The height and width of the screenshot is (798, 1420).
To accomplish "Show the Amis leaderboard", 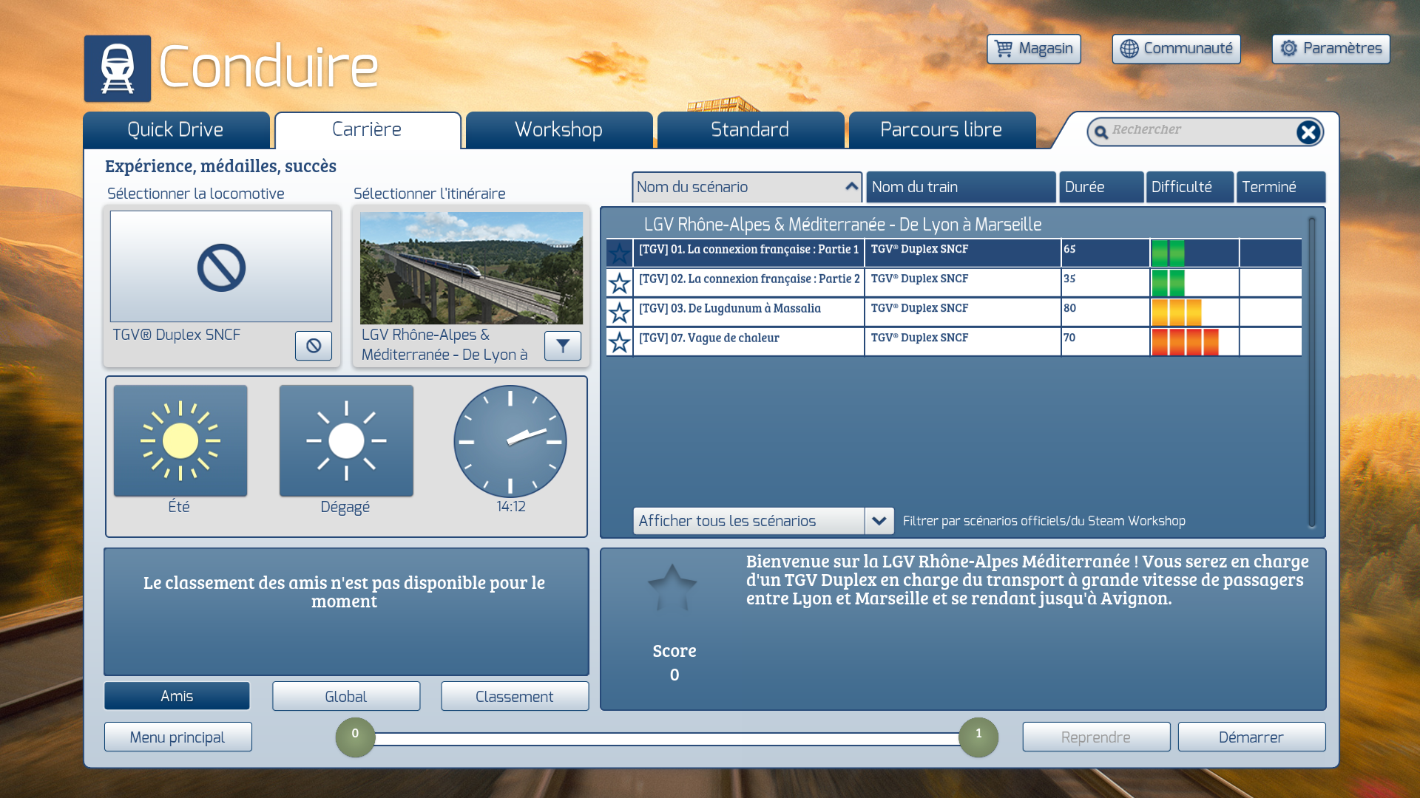I will click(177, 696).
